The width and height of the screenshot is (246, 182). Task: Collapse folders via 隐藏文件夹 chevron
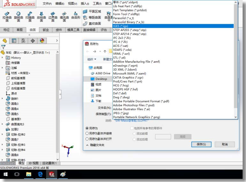(87, 145)
